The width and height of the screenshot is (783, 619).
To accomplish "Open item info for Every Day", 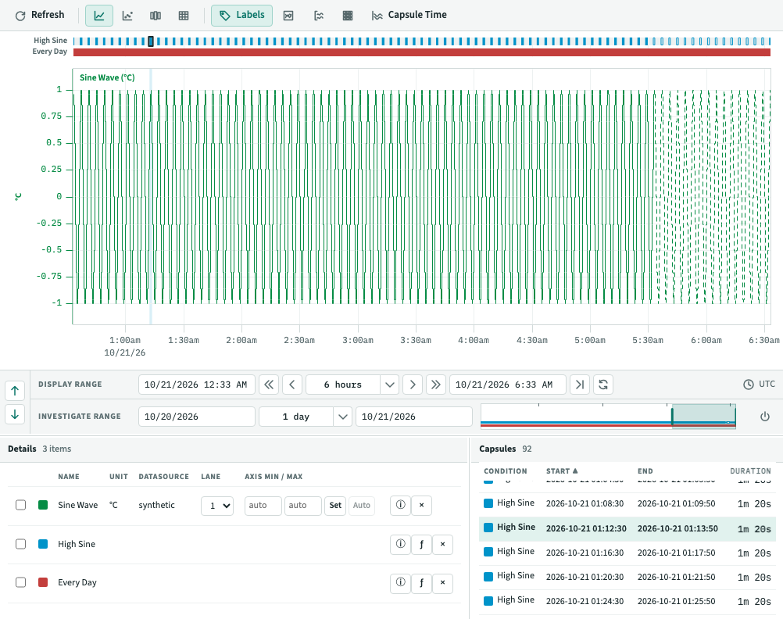I will point(401,582).
